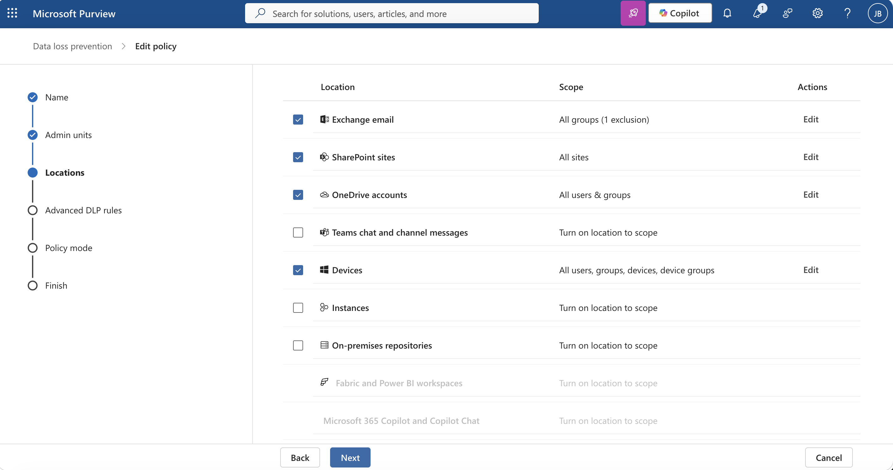Click the Next button
The width and height of the screenshot is (893, 470).
coord(350,457)
